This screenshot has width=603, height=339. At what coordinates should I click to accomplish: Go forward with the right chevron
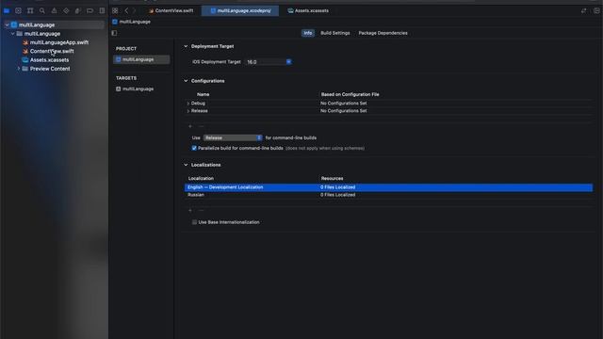point(134,10)
